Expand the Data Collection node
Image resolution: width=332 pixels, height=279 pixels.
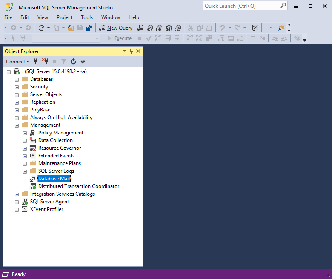25,141
